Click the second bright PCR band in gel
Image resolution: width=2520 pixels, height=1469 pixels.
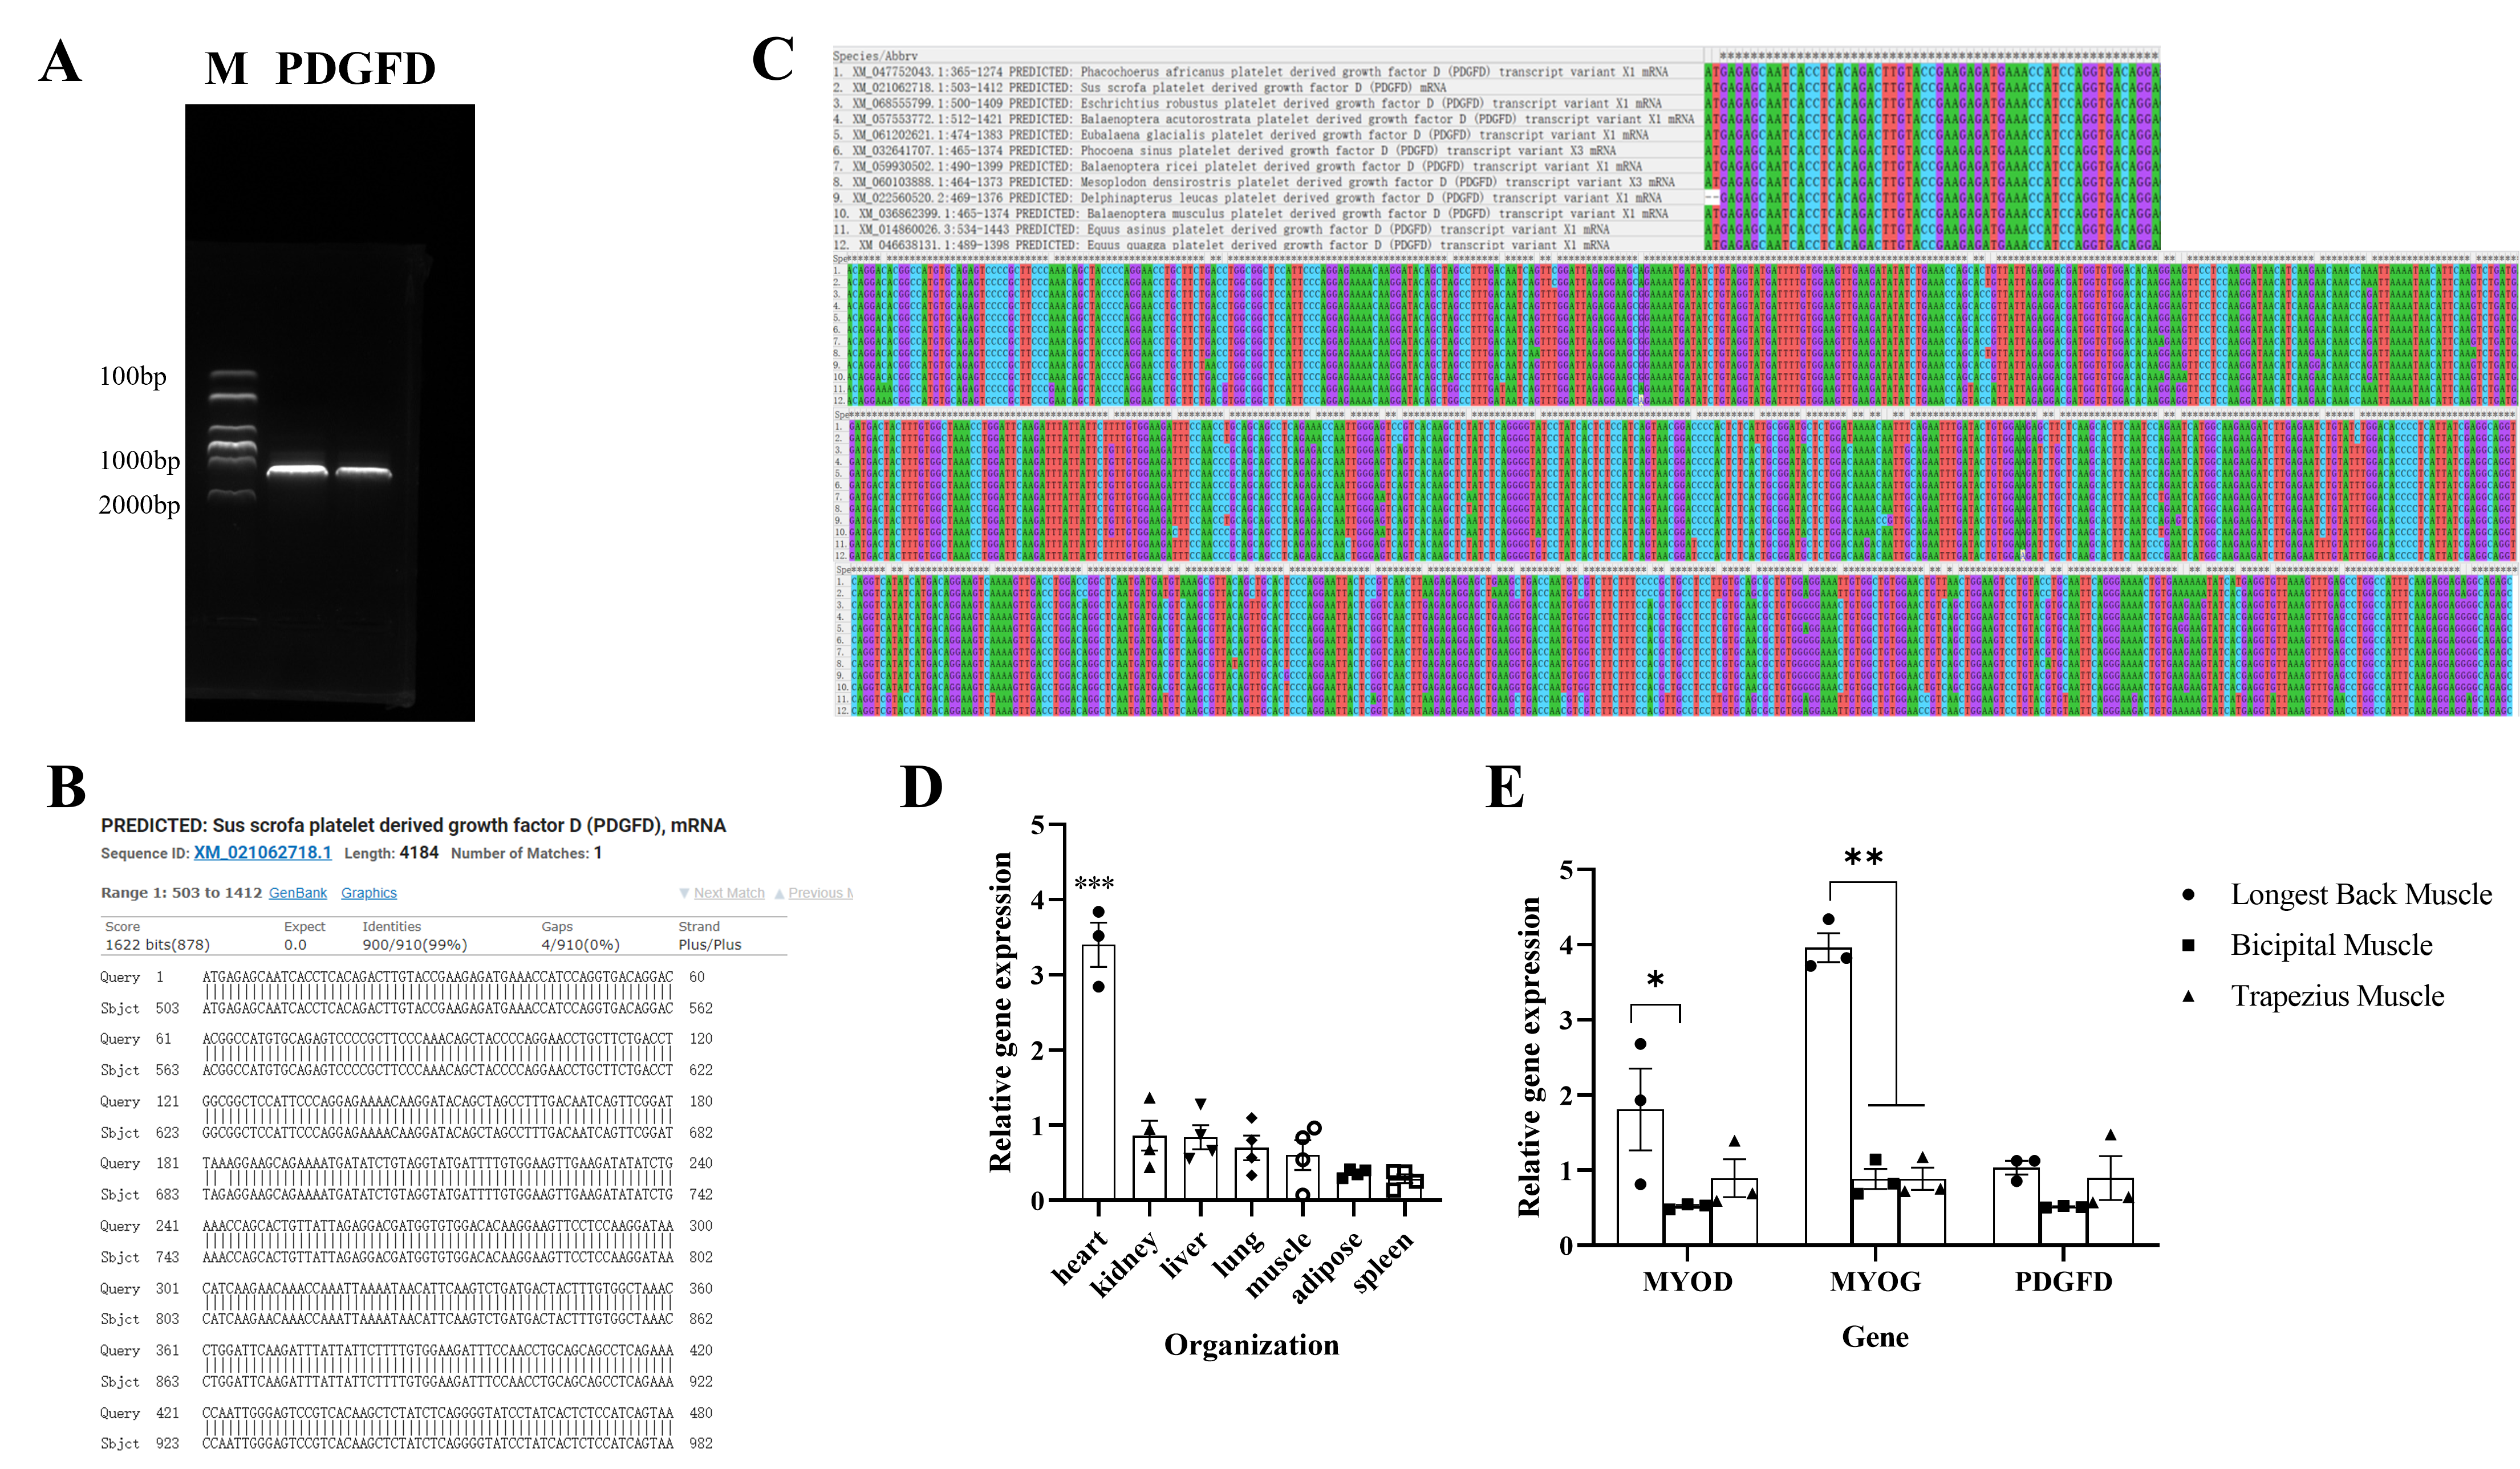[363, 471]
